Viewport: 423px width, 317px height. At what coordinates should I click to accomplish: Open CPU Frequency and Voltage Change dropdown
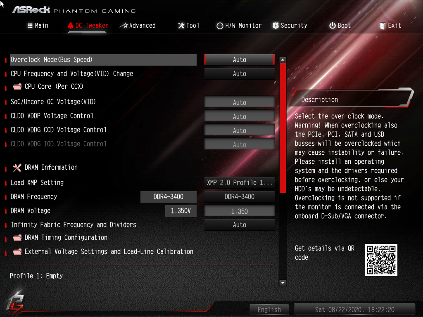click(x=240, y=73)
